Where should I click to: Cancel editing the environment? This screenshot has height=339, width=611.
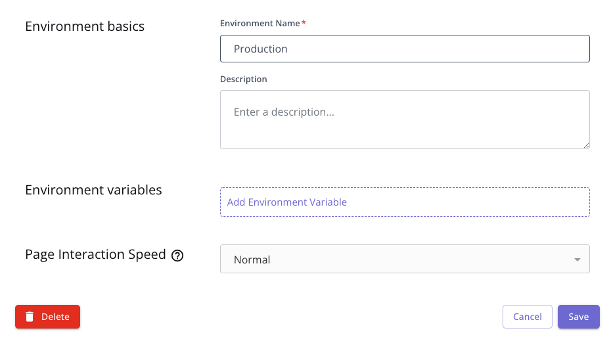(527, 317)
